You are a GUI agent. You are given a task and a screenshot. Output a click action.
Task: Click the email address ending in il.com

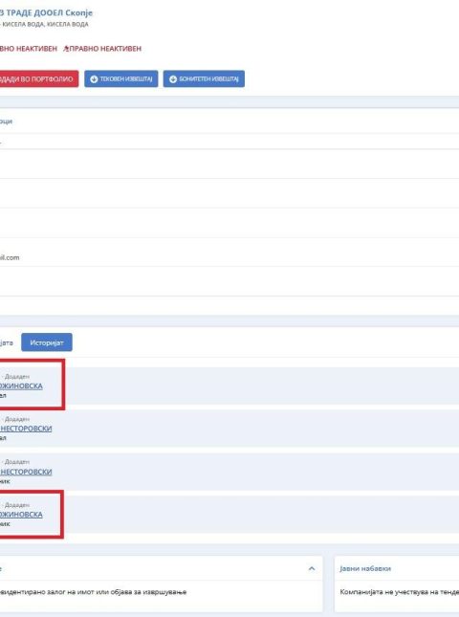pos(10,257)
